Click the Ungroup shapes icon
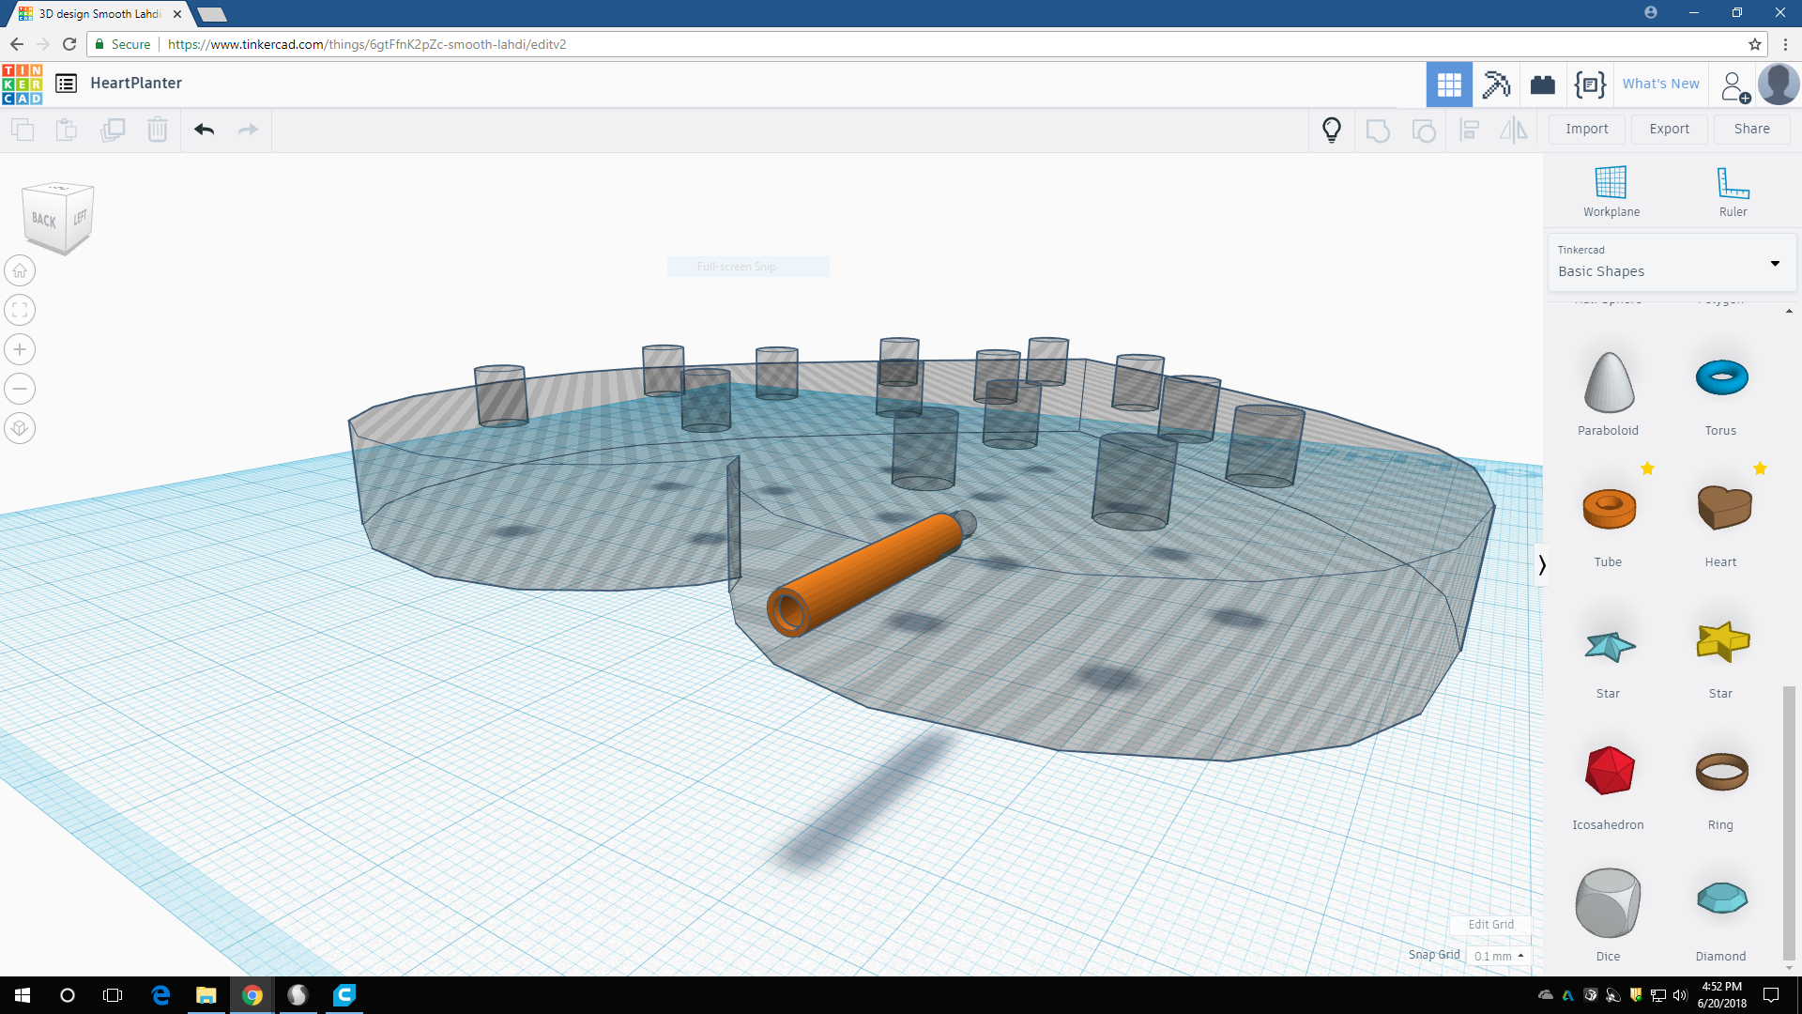This screenshot has width=1802, height=1014. [x=1424, y=131]
